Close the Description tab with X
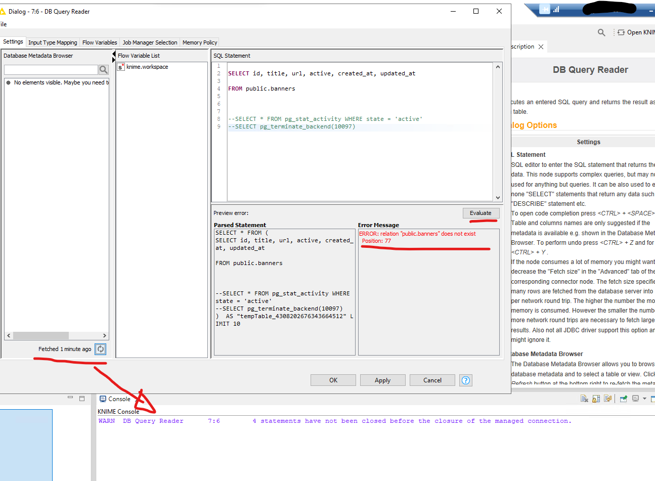The height and width of the screenshot is (481, 655). [541, 47]
